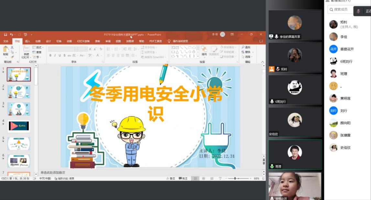The image size is (371, 200).
Task: Click the comments icon at ribbon right end
Action: [261, 41]
